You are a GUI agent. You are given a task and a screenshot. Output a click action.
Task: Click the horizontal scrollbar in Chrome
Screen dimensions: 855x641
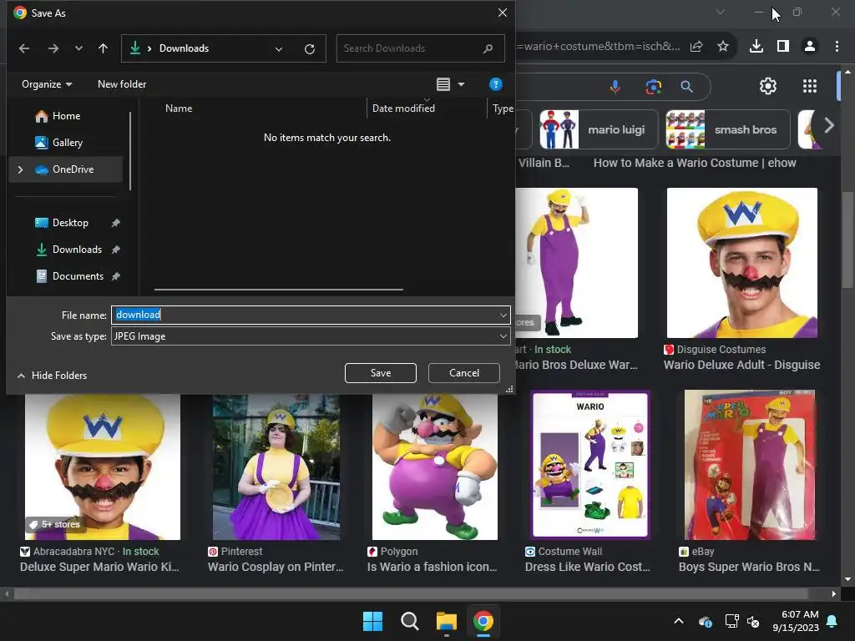point(412,593)
